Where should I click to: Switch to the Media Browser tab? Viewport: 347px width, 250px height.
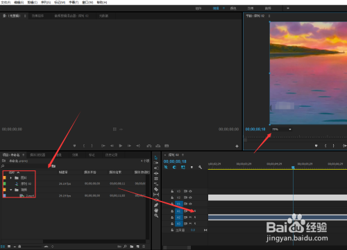click(37, 155)
